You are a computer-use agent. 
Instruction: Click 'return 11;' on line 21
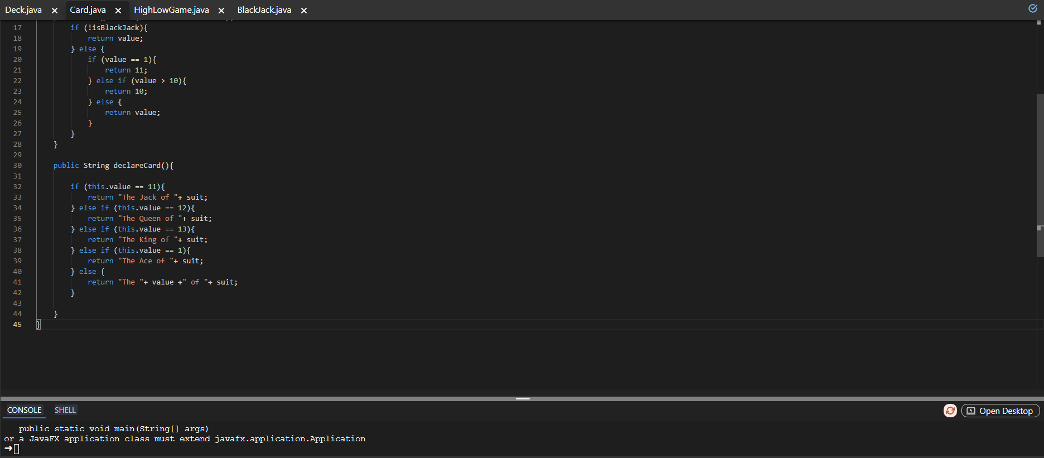point(126,70)
